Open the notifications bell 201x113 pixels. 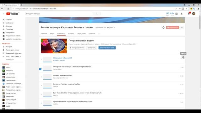pyautogui.click(x=189, y=13)
